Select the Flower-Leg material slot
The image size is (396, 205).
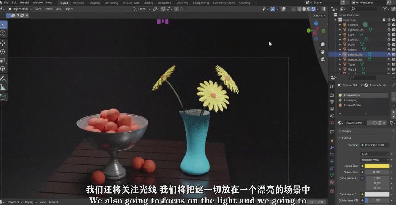pyautogui.click(x=351, y=100)
